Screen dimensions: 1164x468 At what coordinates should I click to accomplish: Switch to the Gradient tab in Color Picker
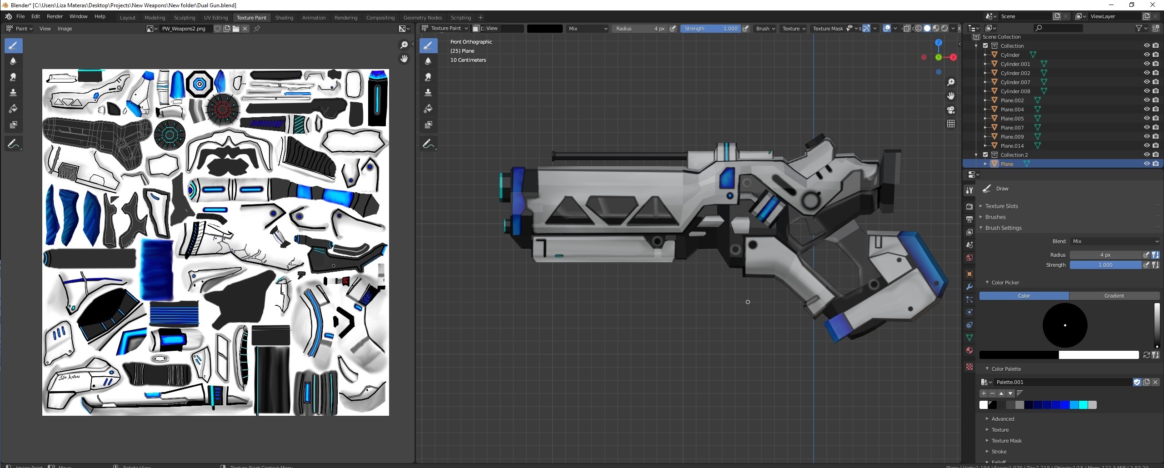click(1114, 296)
